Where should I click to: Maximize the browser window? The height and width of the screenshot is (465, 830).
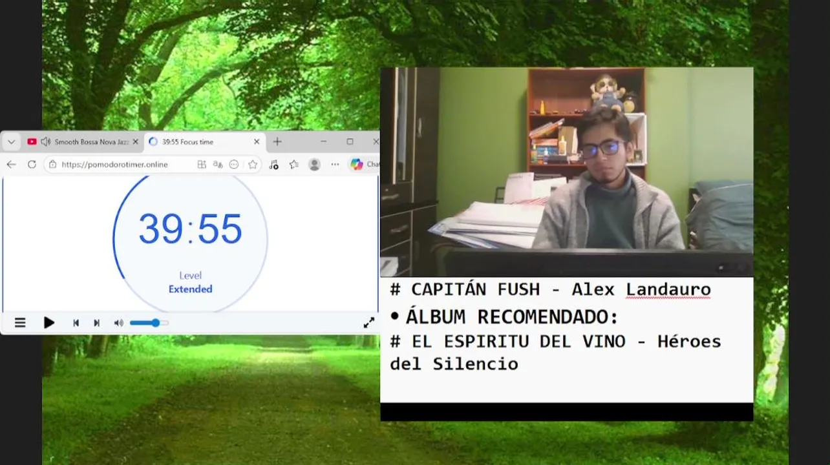pos(350,141)
